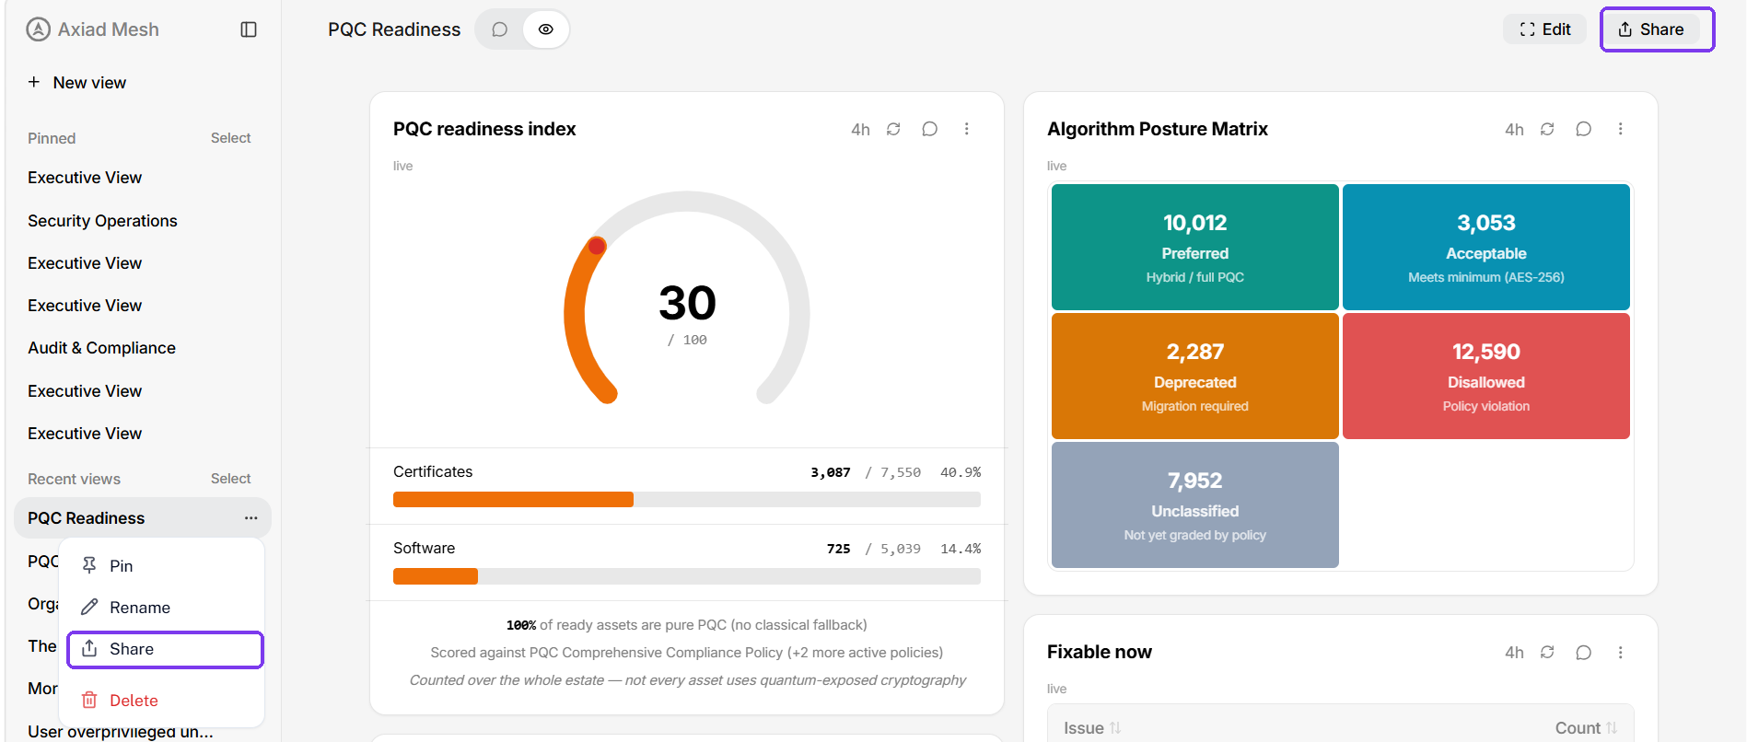The image size is (1747, 742).
Task: Refresh the PQC readiness index card
Action: click(893, 129)
